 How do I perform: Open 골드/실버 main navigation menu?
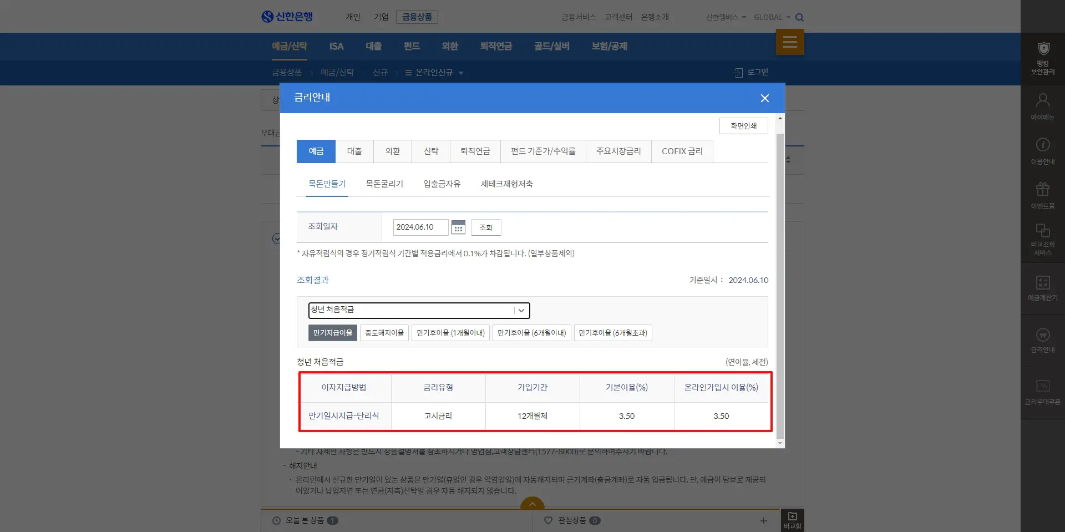[552, 46]
